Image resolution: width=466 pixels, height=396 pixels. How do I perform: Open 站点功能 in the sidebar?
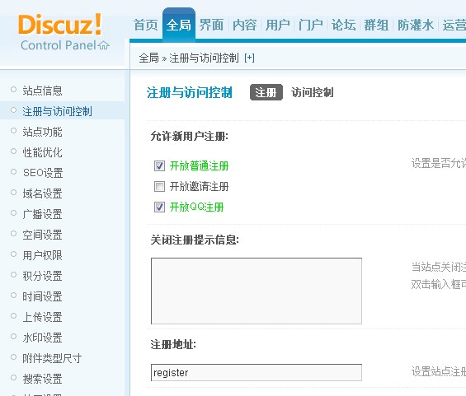pyautogui.click(x=43, y=132)
